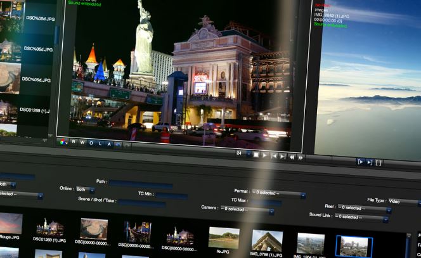Select the DSC01269 (1).JPG thumbnail in the grid
Image resolution: width=421 pixels, height=258 pixels.
click(50, 227)
